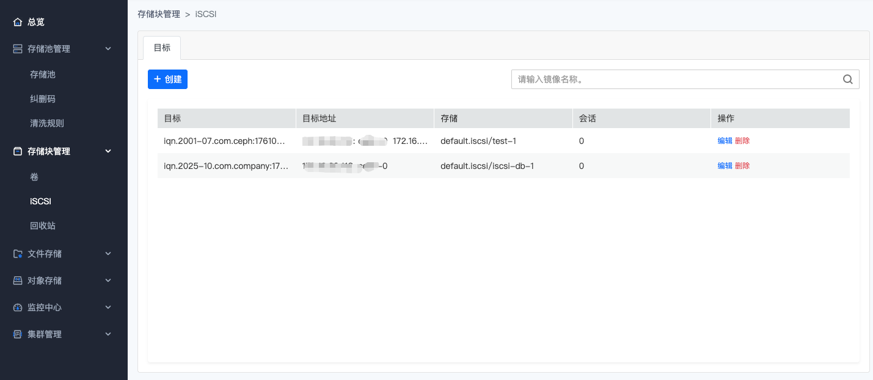Click the 创建 button

click(x=167, y=79)
